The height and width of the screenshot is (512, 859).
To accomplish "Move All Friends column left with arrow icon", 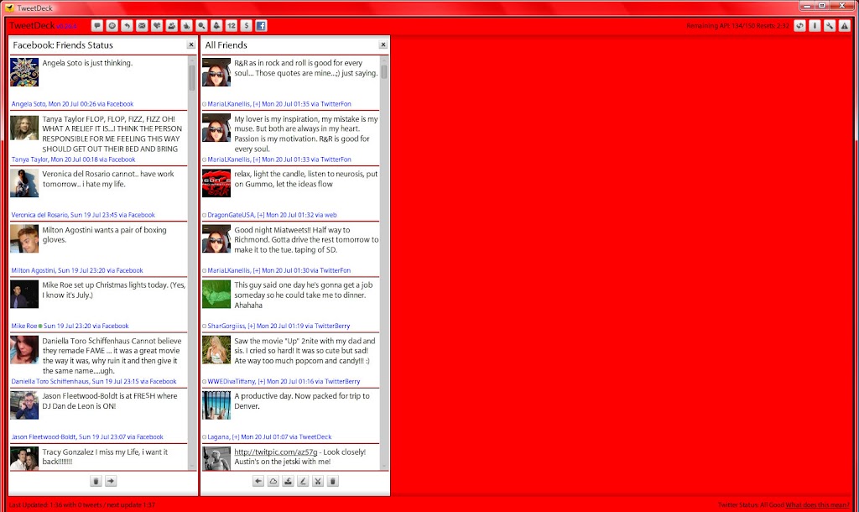I will (258, 481).
